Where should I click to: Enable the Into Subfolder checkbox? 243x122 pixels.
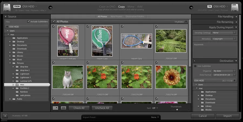point(195,66)
